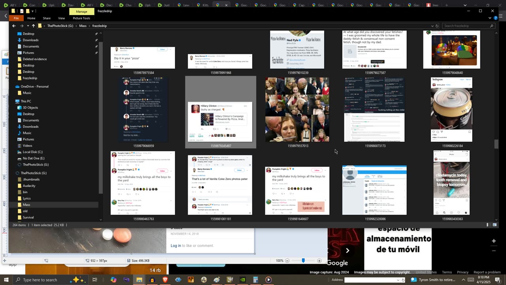Adjust Photos zoom slider handle
The height and width of the screenshot is (285, 506).
[303, 260]
